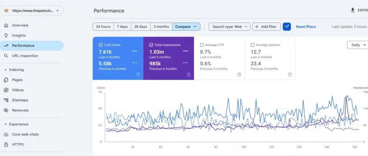Open the property selector dropdown
Viewport: 368px width, 156px height.
point(32,10)
